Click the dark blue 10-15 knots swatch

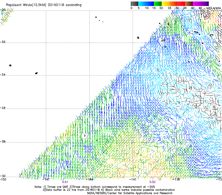point(150,4)
